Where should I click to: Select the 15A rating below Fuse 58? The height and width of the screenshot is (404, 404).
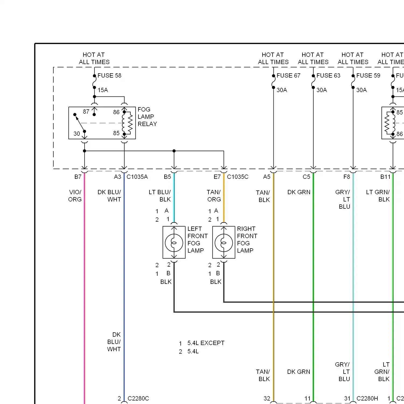(x=103, y=90)
